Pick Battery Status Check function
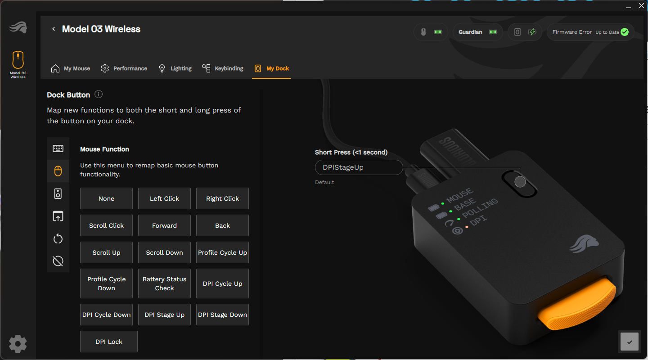The height and width of the screenshot is (360, 648). [x=164, y=283]
